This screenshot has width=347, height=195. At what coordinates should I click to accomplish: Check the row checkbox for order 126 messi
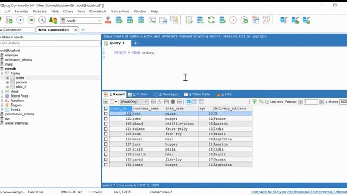coord(106,139)
